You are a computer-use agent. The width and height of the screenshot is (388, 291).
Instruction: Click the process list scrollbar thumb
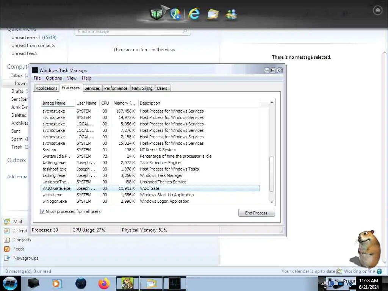[272, 174]
